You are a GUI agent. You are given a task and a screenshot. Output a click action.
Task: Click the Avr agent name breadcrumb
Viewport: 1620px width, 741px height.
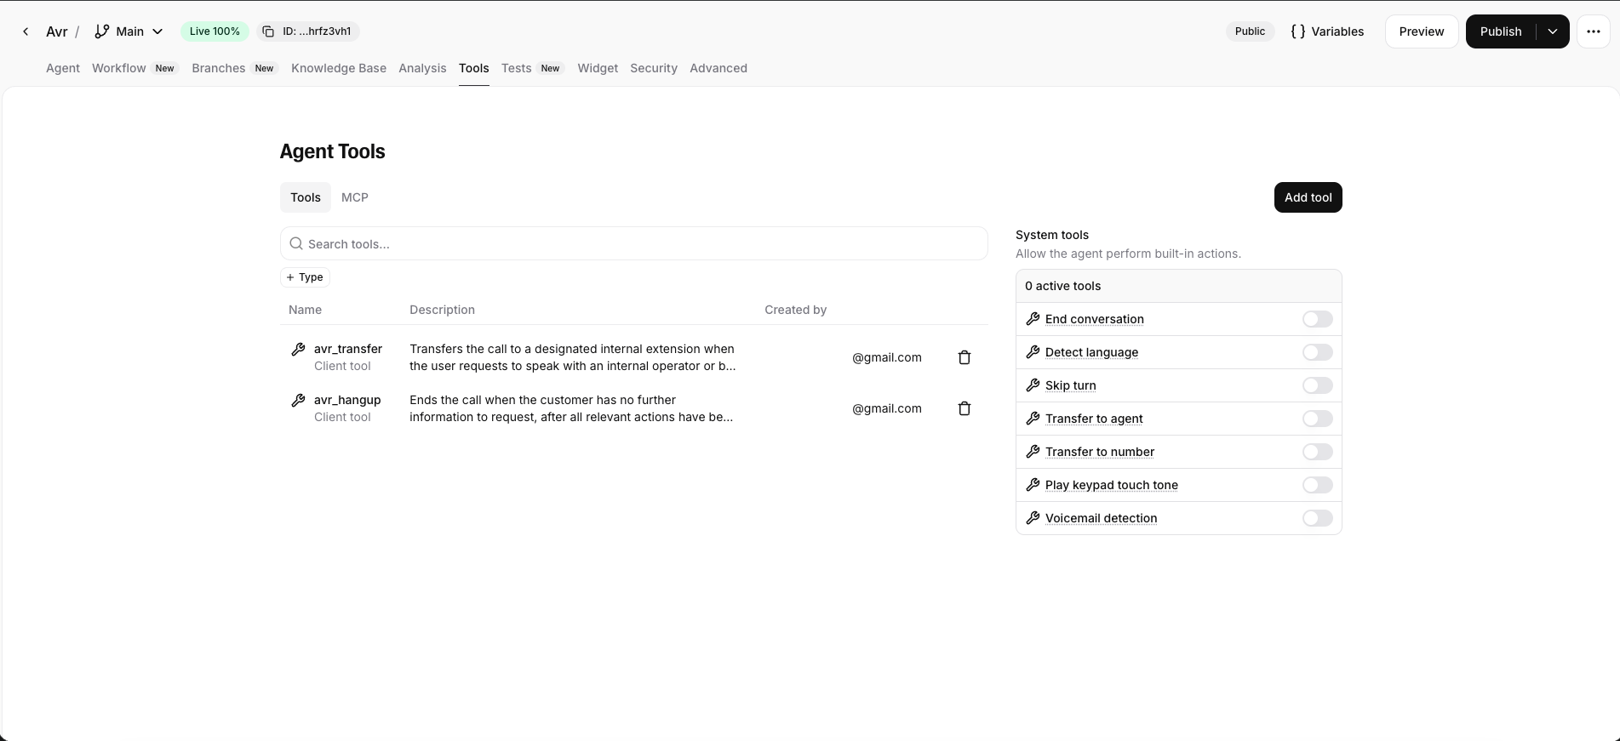56,31
